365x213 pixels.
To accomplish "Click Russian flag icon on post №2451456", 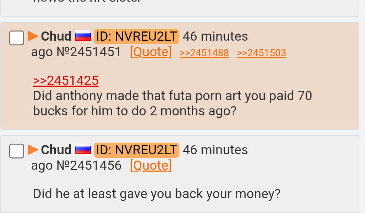I will (83, 149).
